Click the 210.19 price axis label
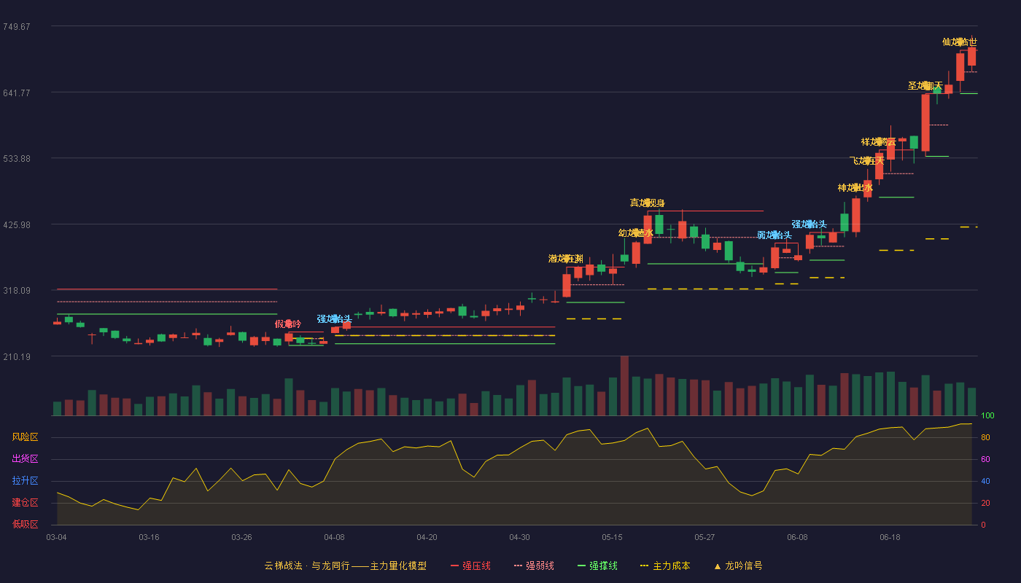 (16, 357)
